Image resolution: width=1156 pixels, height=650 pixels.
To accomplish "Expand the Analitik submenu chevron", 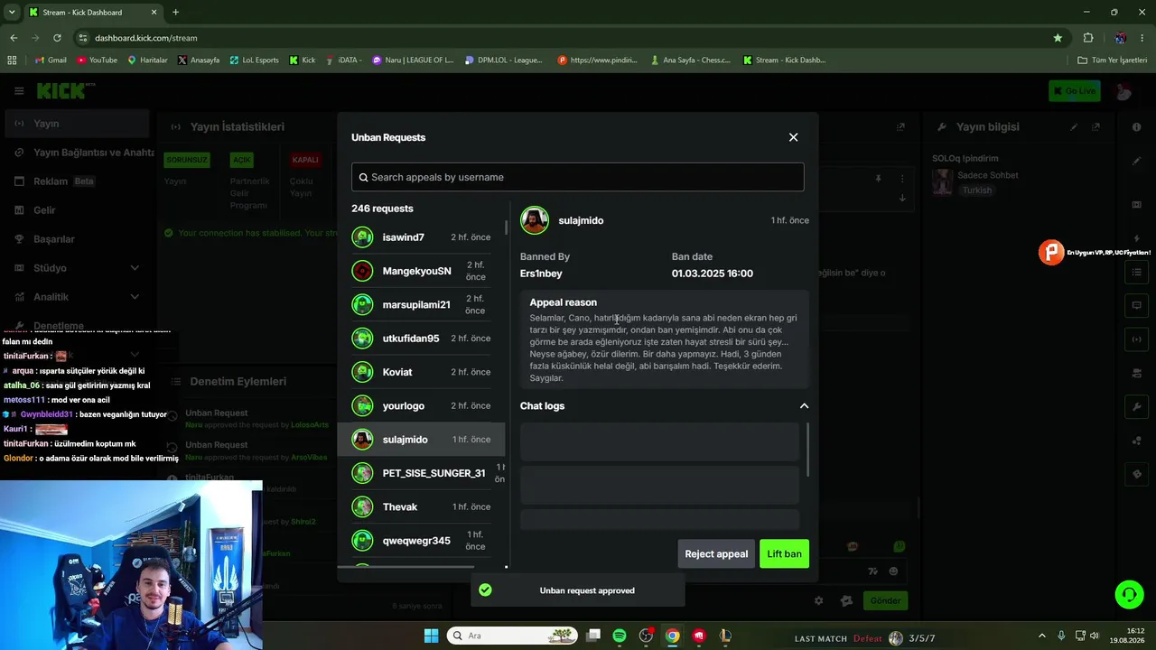I will pyautogui.click(x=135, y=297).
